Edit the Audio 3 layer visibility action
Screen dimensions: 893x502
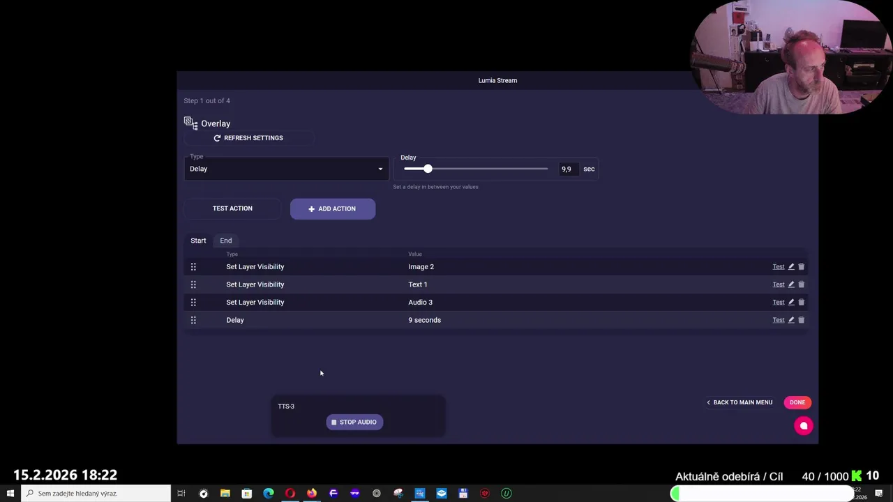[791, 302]
